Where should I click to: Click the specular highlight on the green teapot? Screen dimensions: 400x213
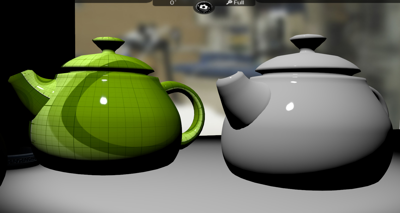pos(104,100)
